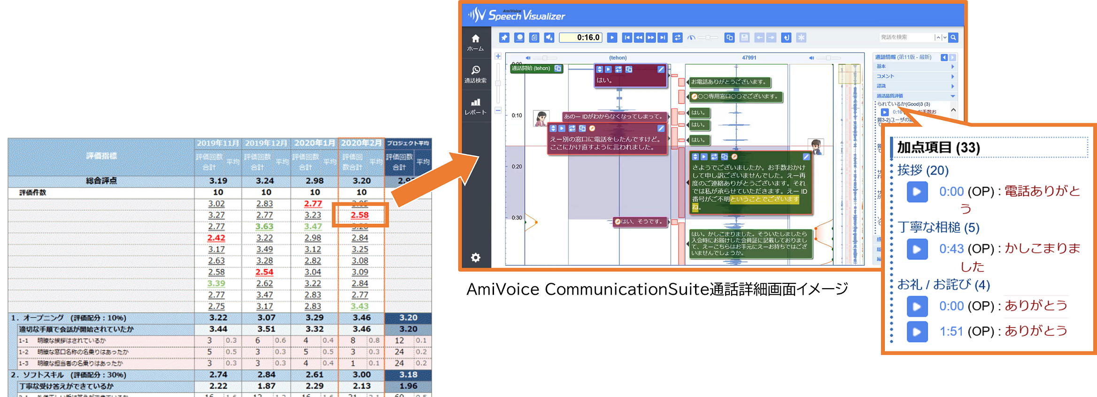Zoom out the timeline with minus button
Viewport: 1097px width, 397px height.
point(498,111)
